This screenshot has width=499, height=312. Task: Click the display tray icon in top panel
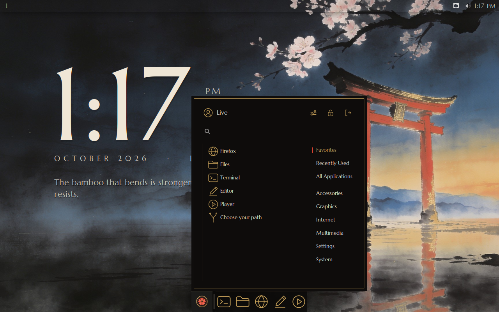tap(456, 6)
